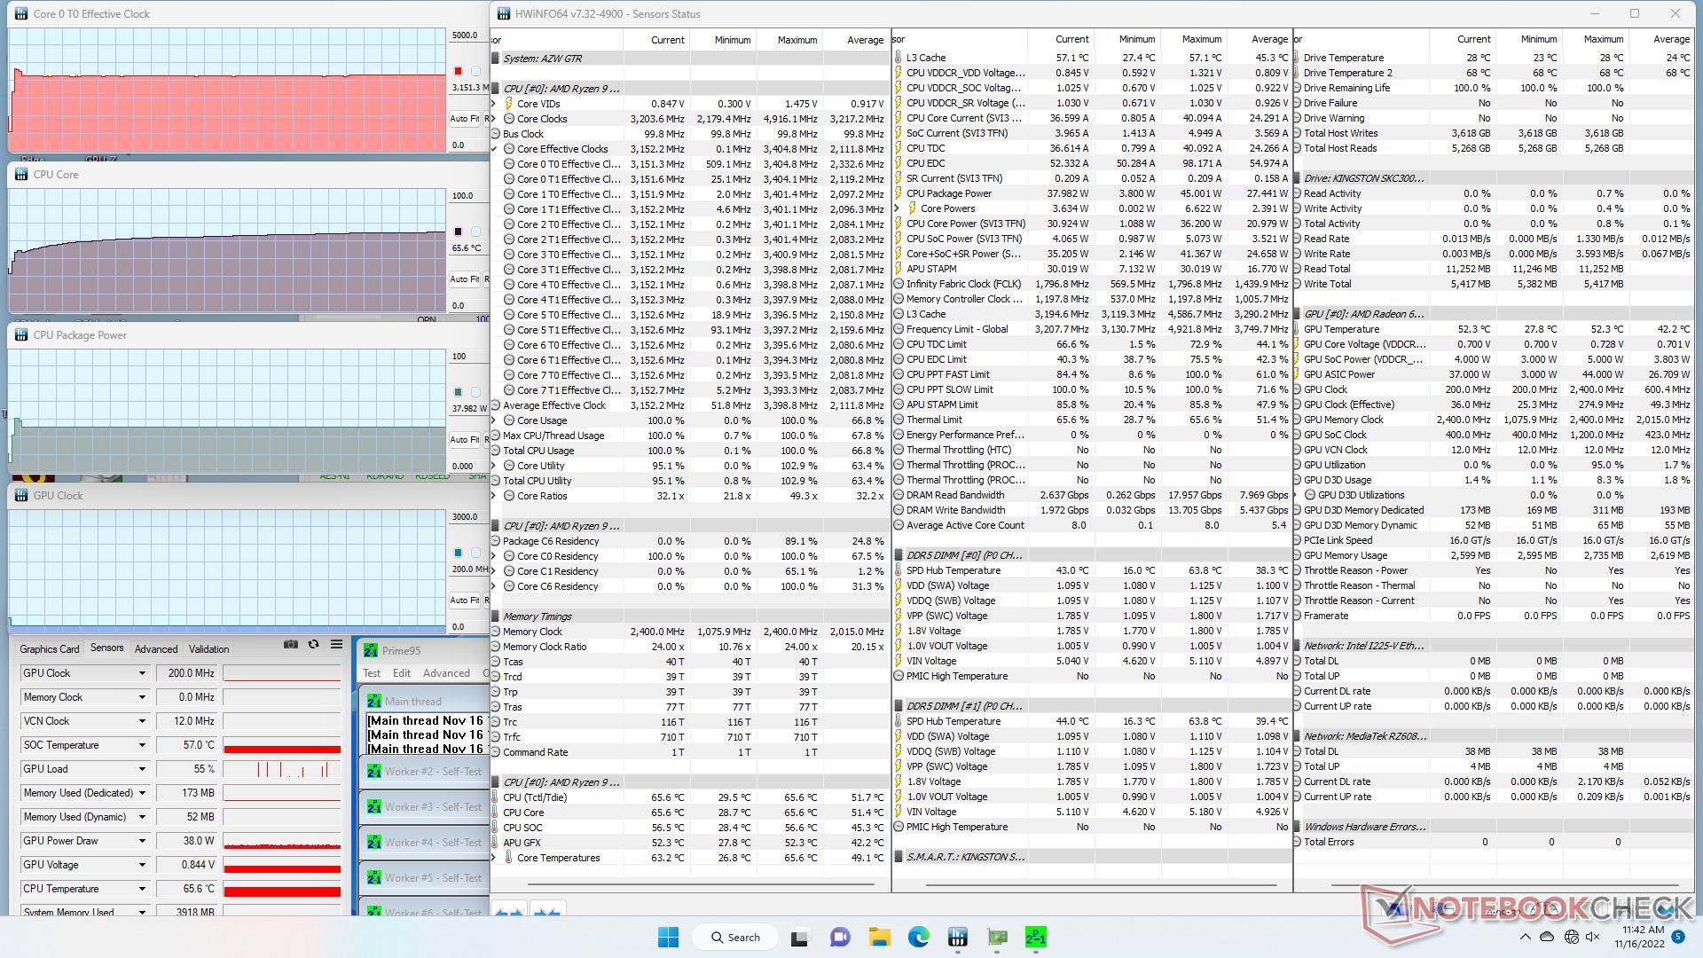Click Auto Fit in GPU Clock graph
Viewport: 1703px width, 958px height.
[464, 601]
